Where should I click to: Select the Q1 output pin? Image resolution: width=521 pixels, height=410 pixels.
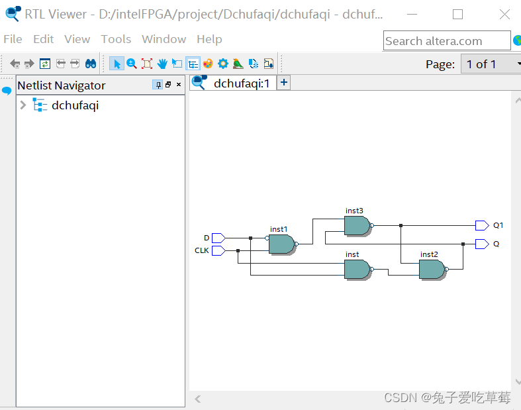pyautogui.click(x=482, y=225)
